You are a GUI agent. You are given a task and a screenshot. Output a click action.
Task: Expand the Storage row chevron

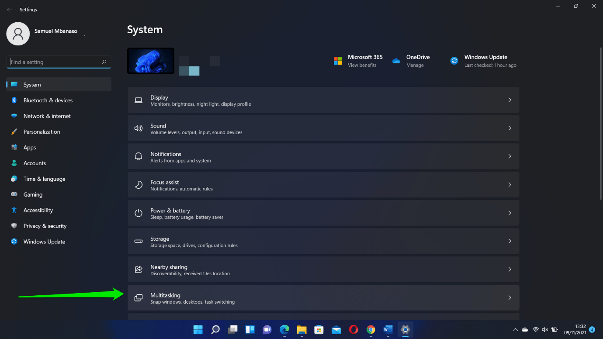509,241
